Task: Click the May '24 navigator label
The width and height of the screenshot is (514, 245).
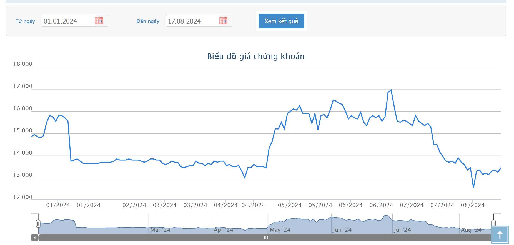Action: pos(280,230)
